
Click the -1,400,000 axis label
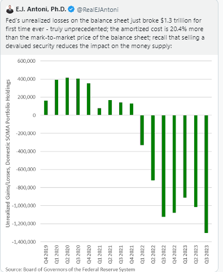click(x=24, y=242)
